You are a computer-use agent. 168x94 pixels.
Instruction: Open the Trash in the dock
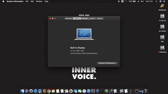tap(146, 91)
